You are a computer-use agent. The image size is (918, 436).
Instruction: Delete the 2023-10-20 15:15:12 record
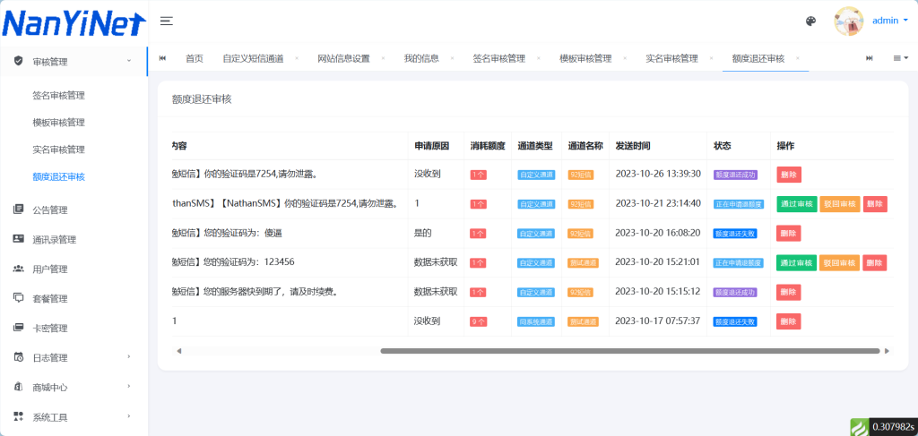[x=789, y=292]
